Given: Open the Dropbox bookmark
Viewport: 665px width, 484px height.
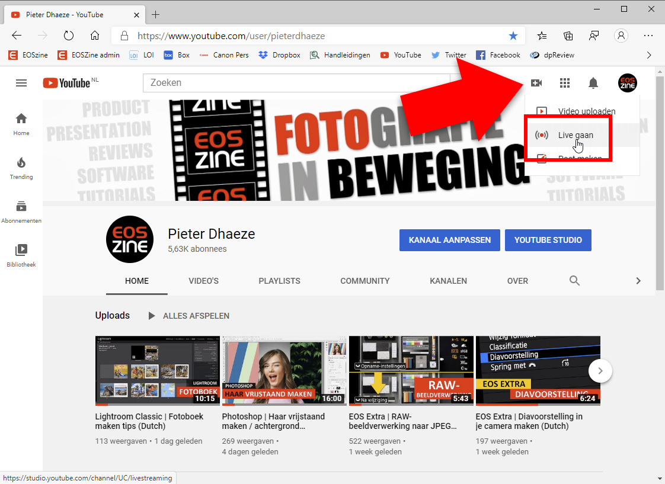Looking at the screenshot, I should 280,55.
